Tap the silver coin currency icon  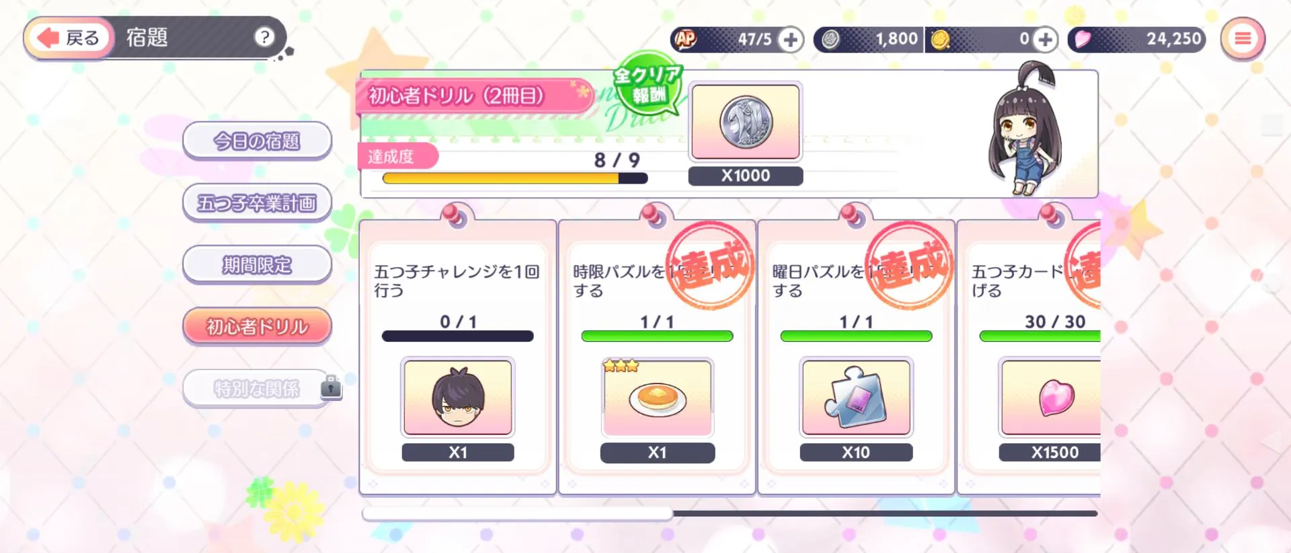pyautogui.click(x=830, y=40)
